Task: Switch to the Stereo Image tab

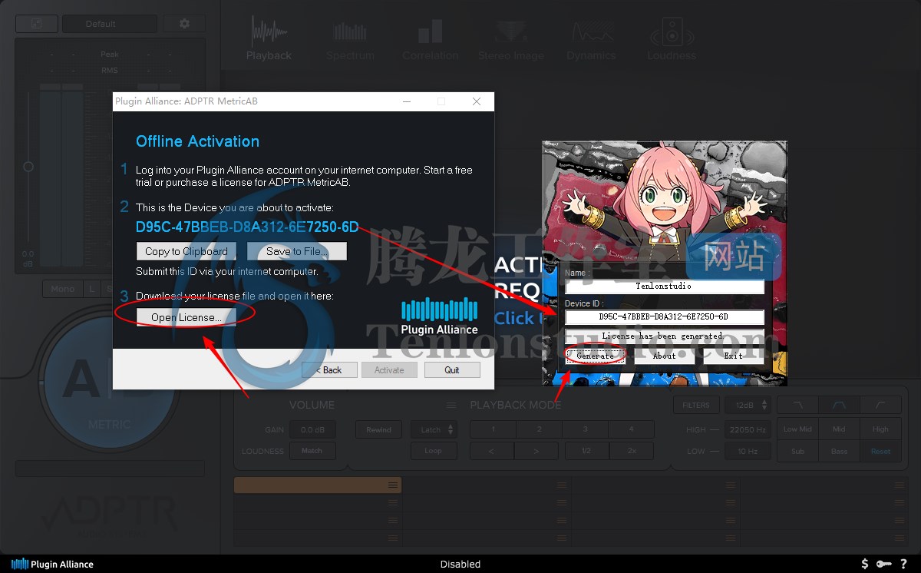Action: tap(510, 38)
